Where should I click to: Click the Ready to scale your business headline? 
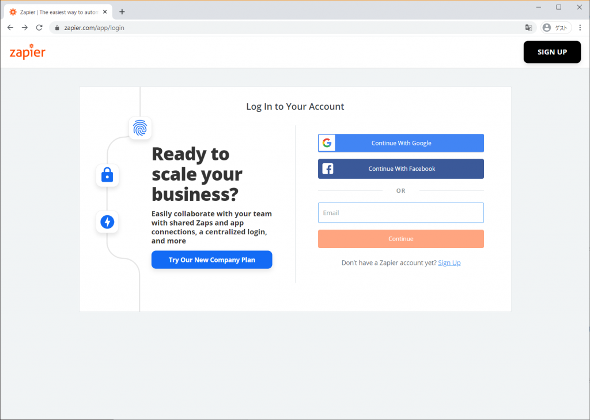tap(197, 174)
